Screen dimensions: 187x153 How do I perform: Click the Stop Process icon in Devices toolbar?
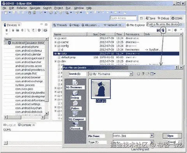[x=39, y=30]
